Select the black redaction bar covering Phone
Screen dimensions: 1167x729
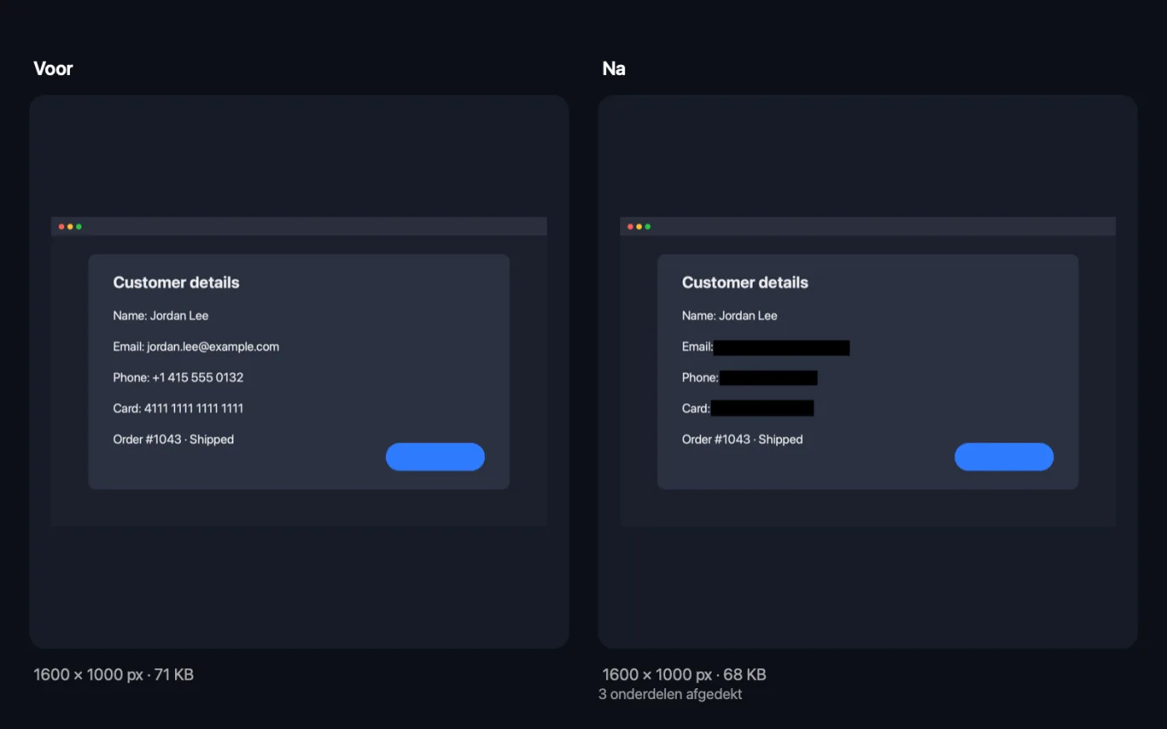769,378
